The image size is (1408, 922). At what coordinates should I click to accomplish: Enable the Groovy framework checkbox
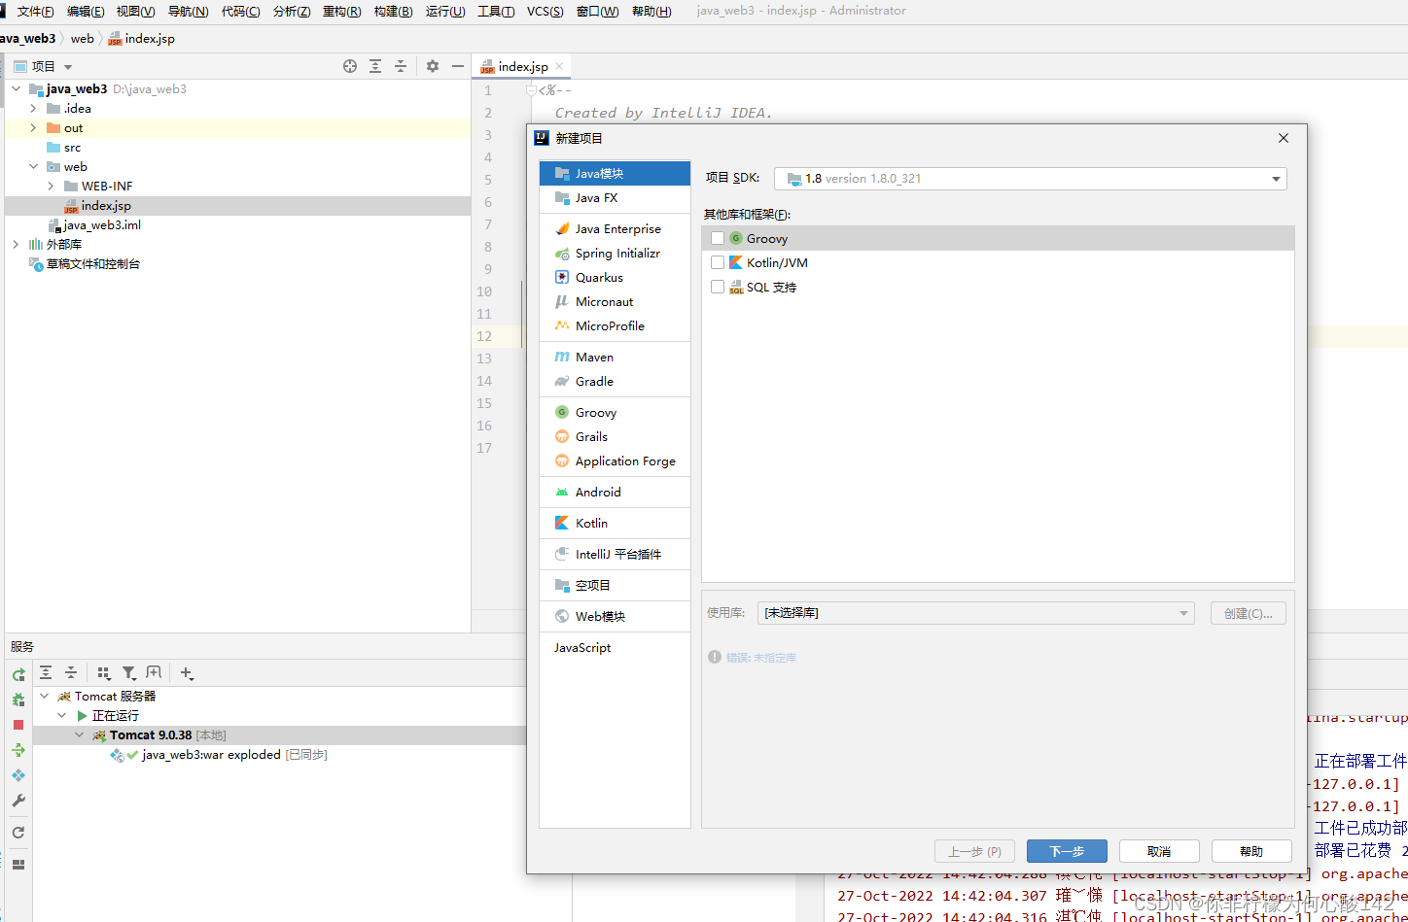click(x=718, y=238)
